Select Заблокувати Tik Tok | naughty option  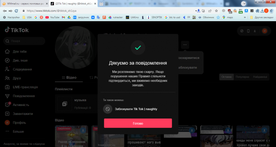pos(130,109)
